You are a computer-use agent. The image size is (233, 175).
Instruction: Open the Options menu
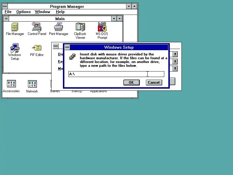tap(24, 12)
